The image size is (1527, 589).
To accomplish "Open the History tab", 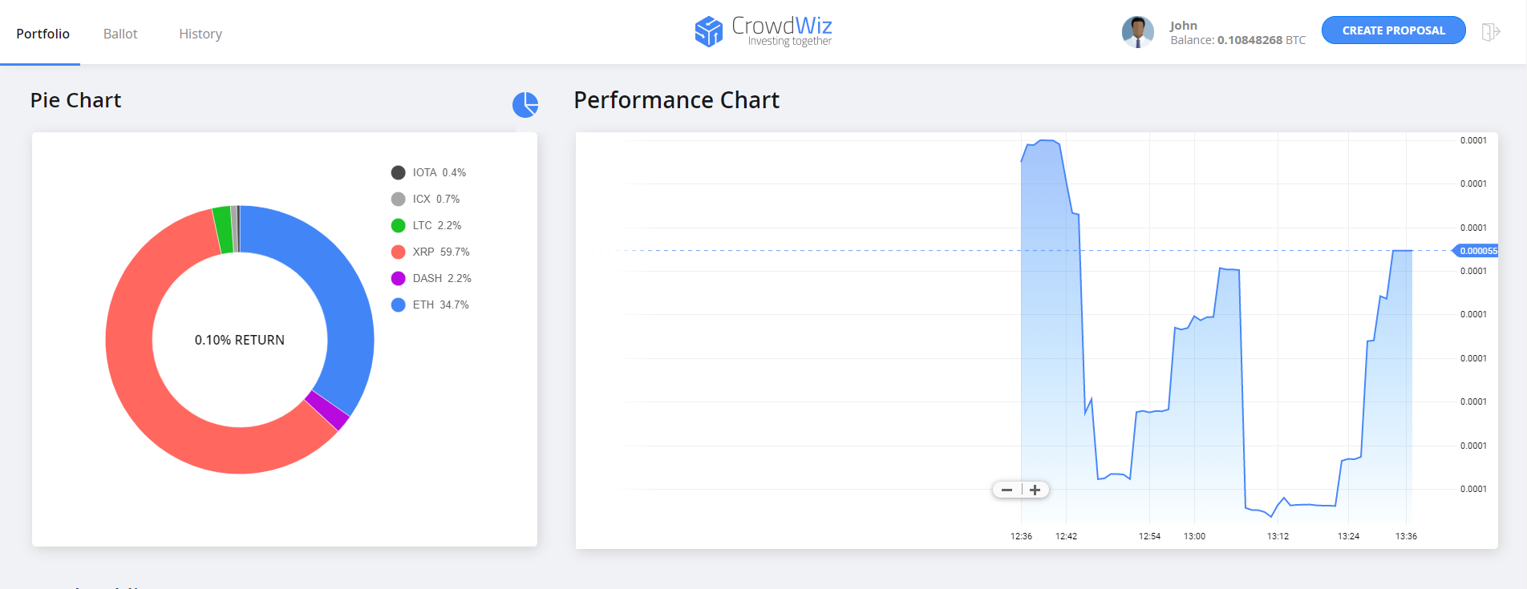I will pos(200,34).
